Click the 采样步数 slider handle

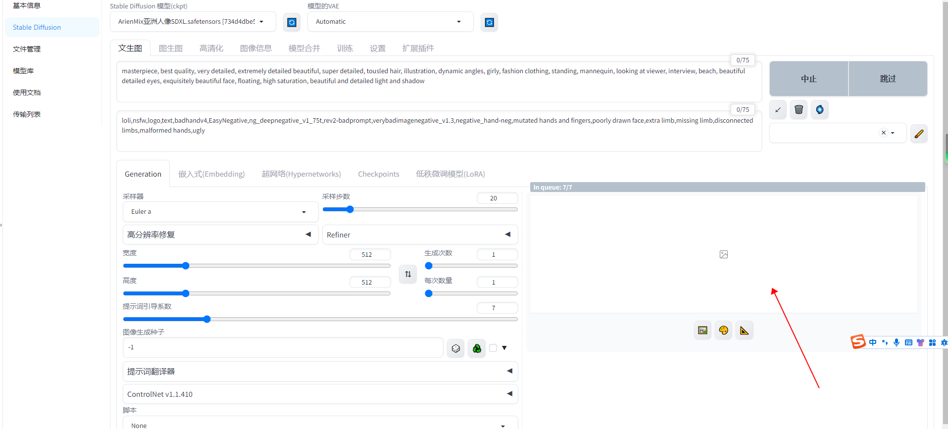pos(350,209)
